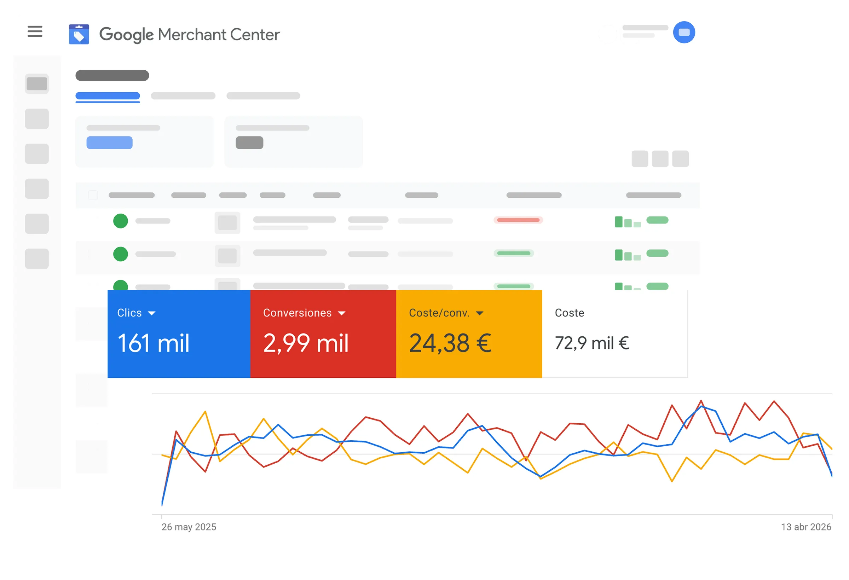This screenshot has width=849, height=580.
Task: Click the 26 may 2025 start date label
Action: tap(189, 527)
